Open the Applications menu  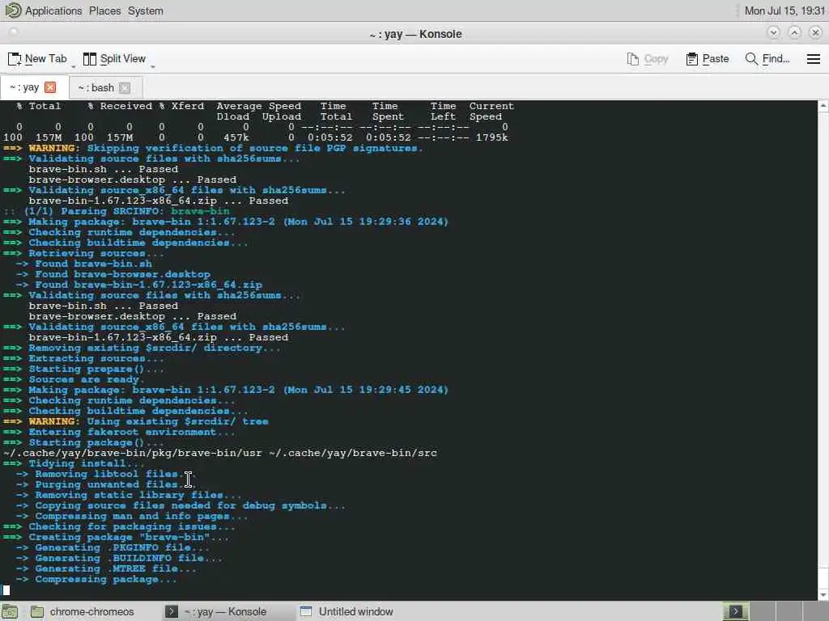click(53, 11)
